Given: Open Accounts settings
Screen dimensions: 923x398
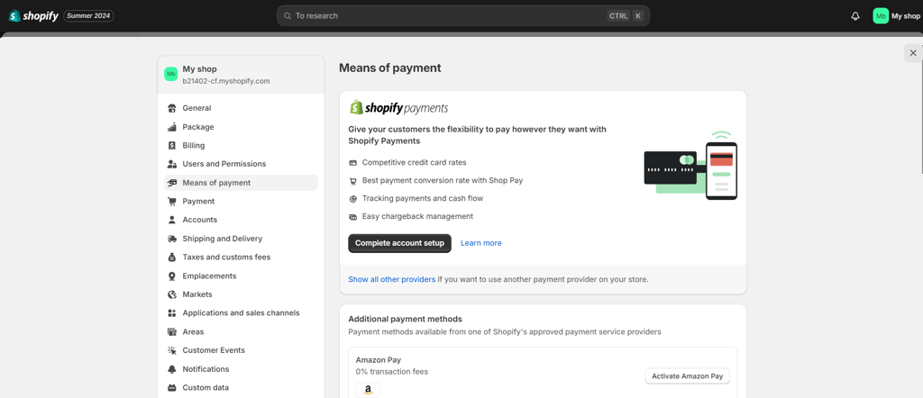Looking at the screenshot, I should coord(241,220).
